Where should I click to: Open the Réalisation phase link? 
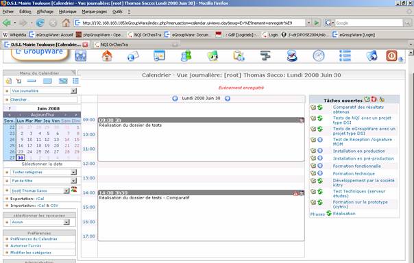pos(344,214)
